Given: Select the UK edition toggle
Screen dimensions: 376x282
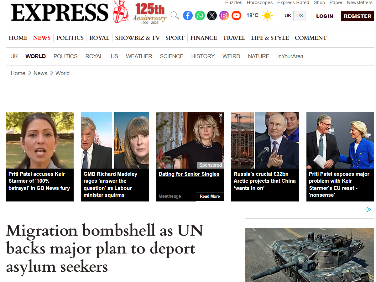Looking at the screenshot, I should (288, 16).
